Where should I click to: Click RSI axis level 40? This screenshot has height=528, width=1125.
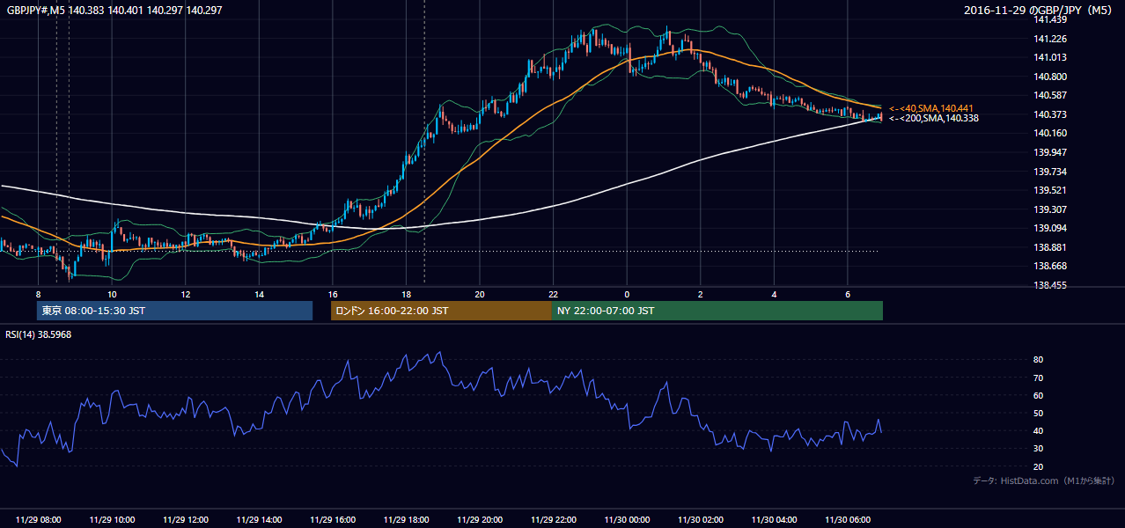[1038, 430]
